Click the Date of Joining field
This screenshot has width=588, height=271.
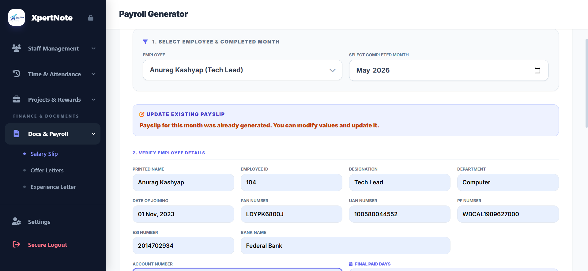click(x=183, y=214)
